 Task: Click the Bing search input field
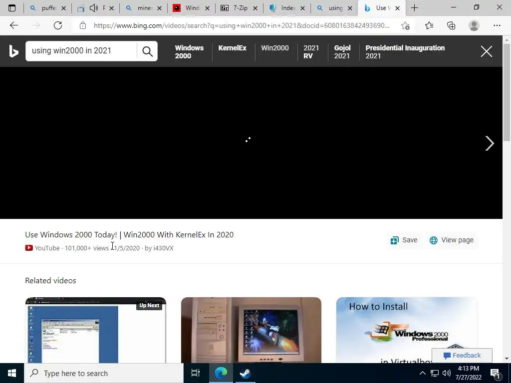(81, 51)
